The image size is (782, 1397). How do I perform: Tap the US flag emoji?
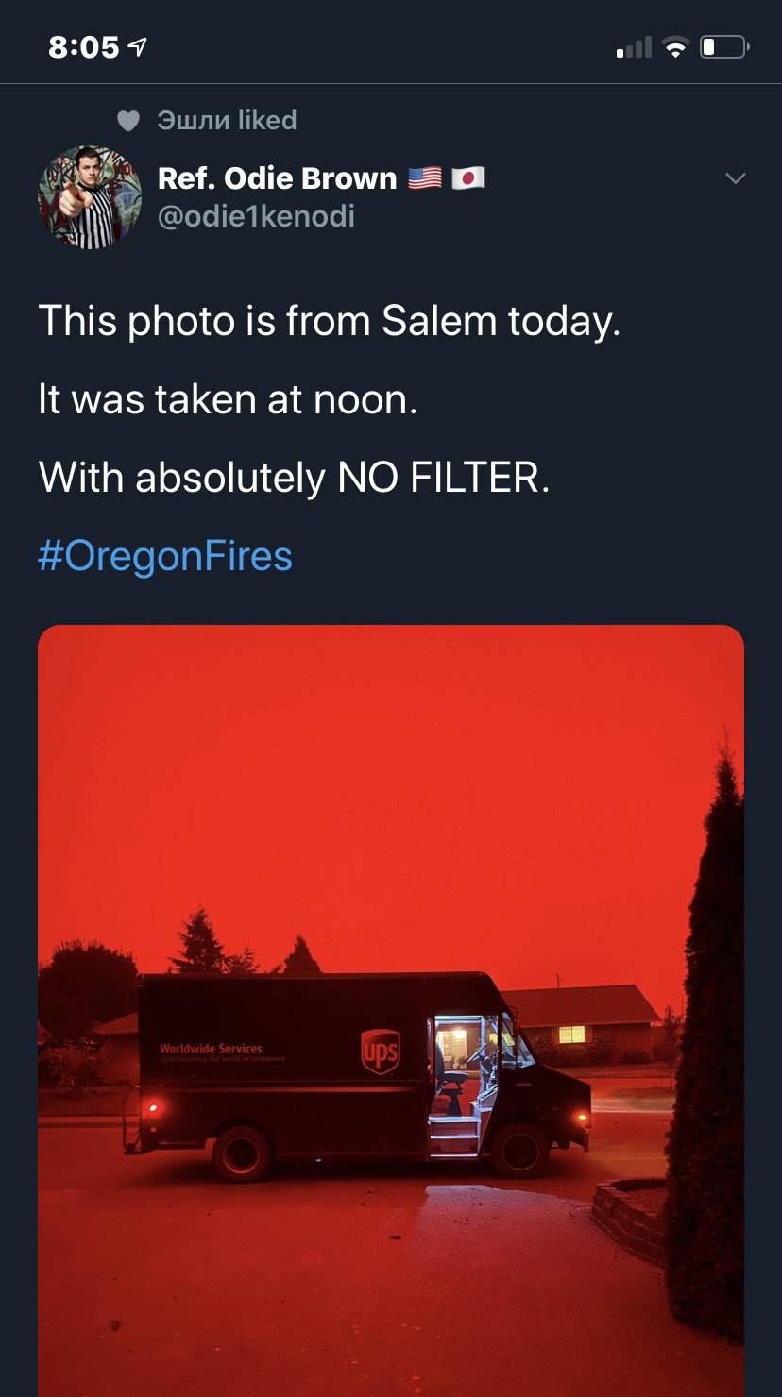(x=425, y=177)
